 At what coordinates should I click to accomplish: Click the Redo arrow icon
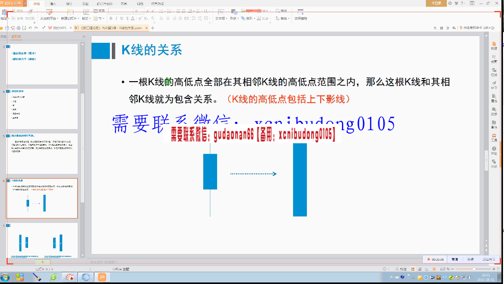click(x=36, y=28)
